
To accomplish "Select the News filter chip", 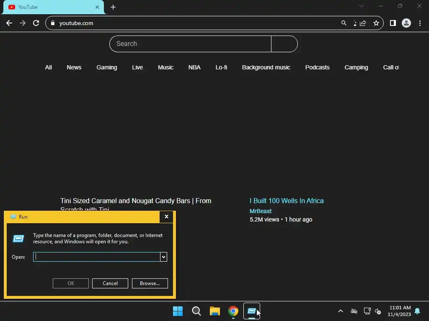I will point(74,67).
